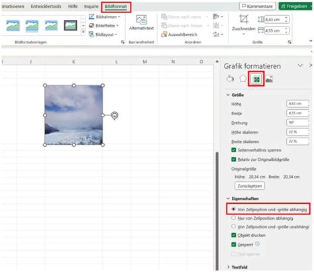Click the Kommentare button

(257, 6)
